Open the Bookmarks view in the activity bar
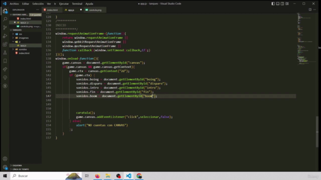 tap(5, 61)
